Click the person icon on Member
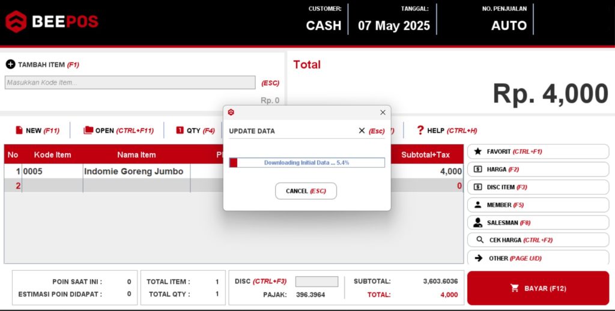 click(477, 205)
